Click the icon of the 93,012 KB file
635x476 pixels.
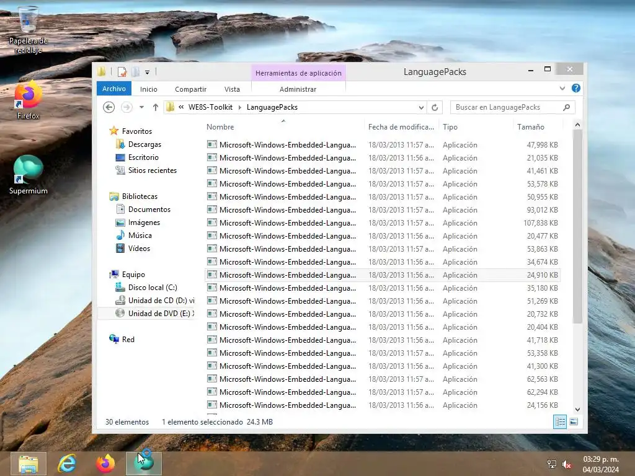pyautogui.click(x=211, y=209)
